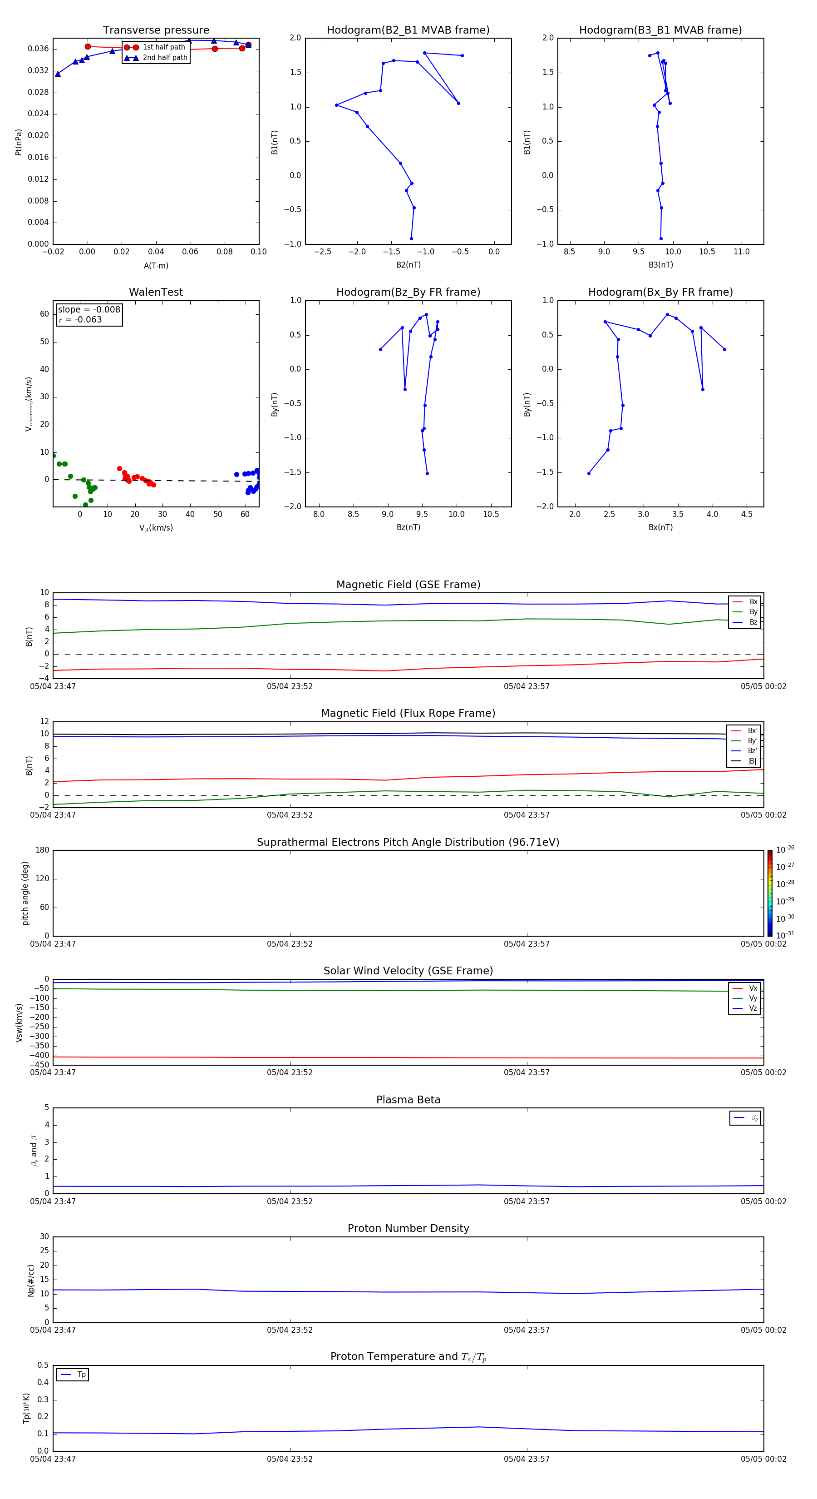Click the 'Tp' legend entry

(x=73, y=1375)
